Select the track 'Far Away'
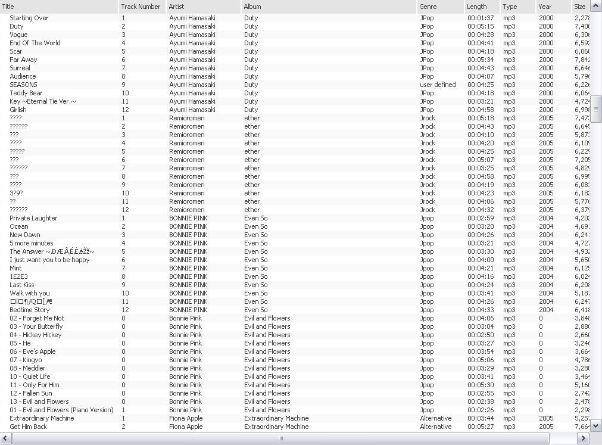This screenshot has width=602, height=445. click(23, 60)
